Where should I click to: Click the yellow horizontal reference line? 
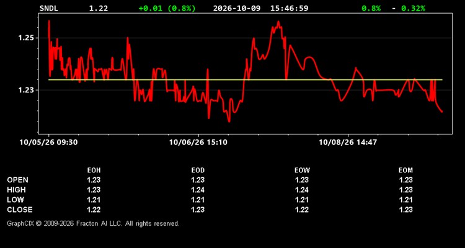click(246, 79)
